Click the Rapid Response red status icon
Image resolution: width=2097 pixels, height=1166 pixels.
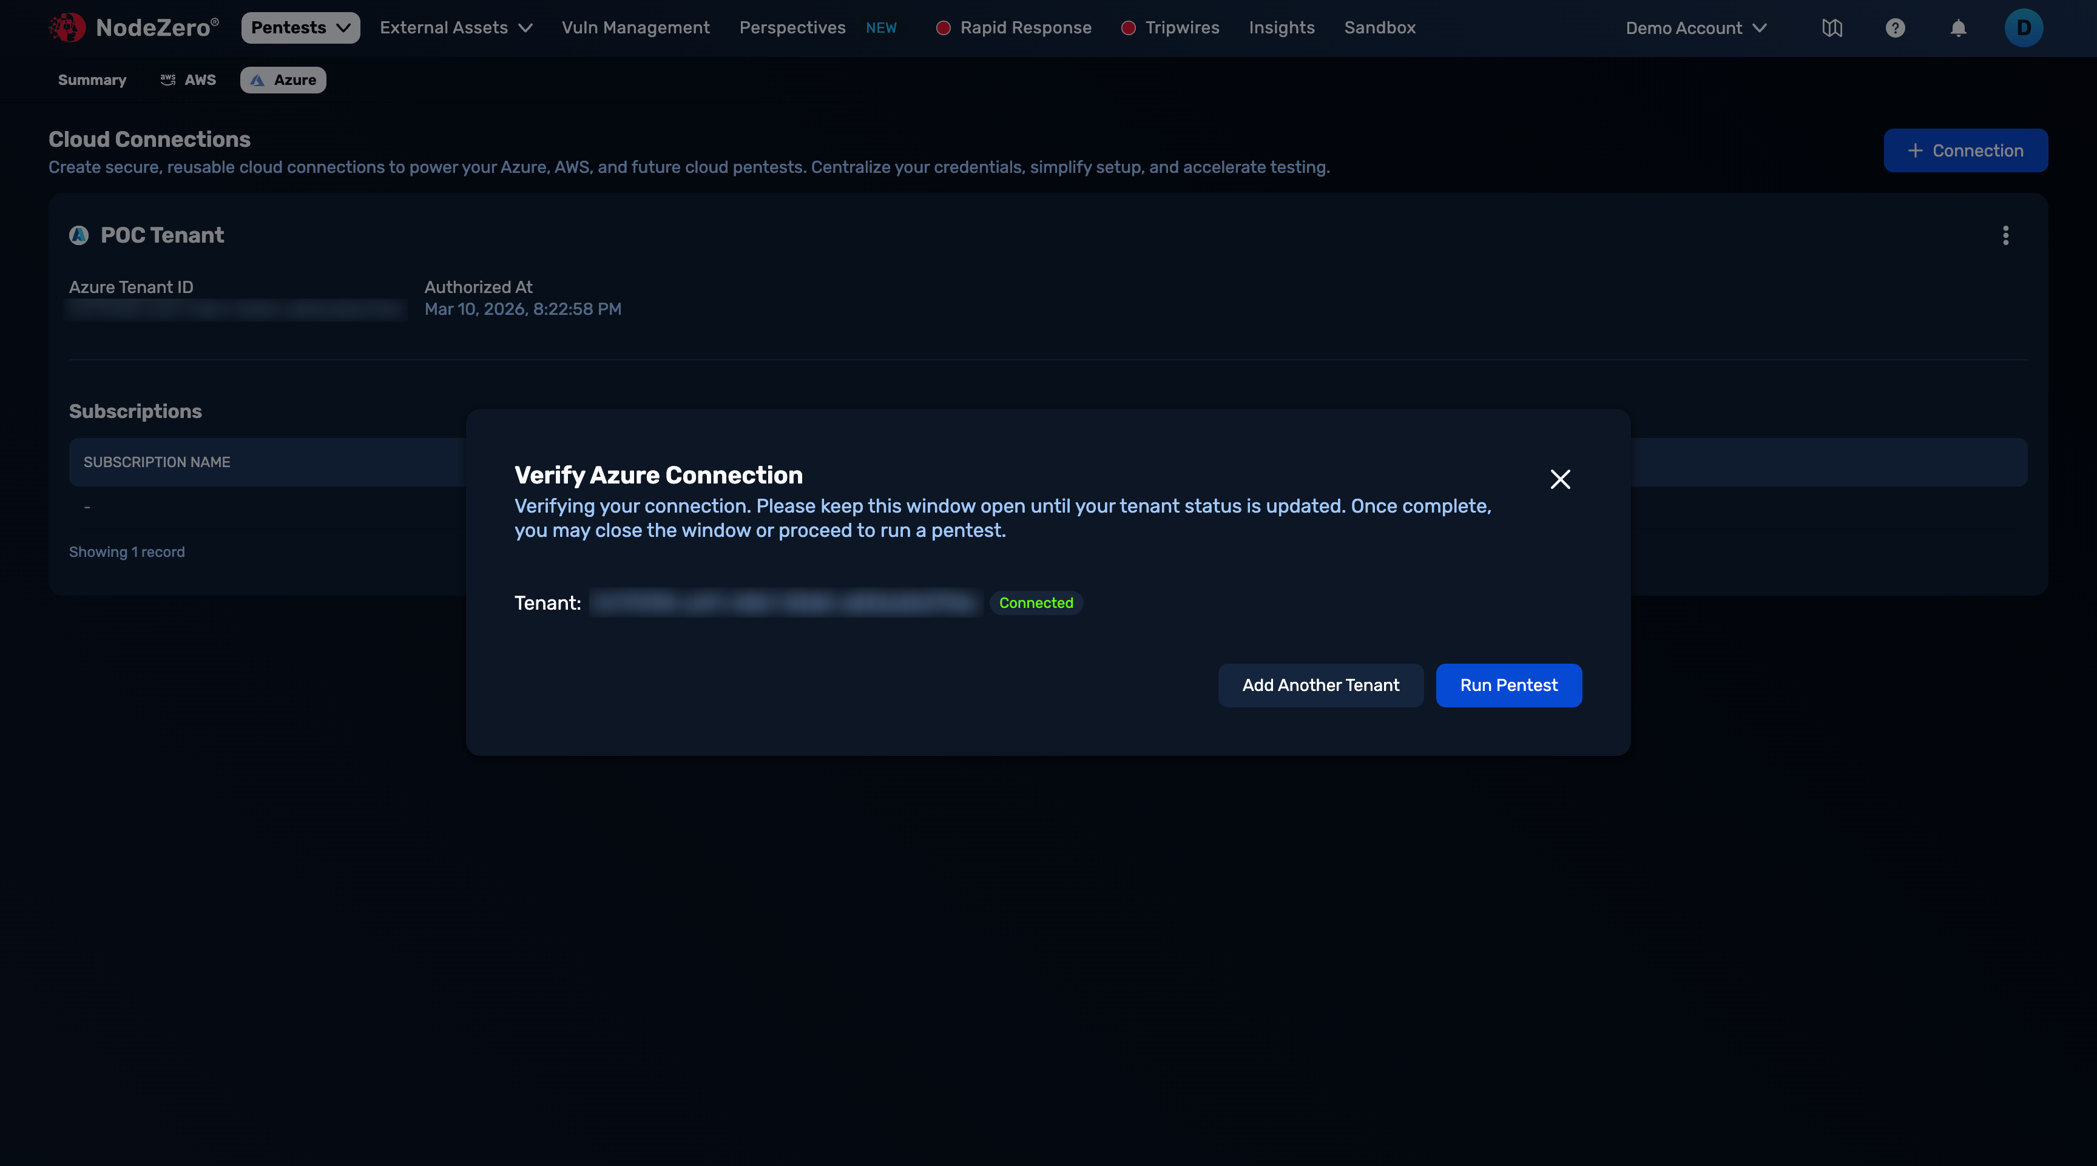[944, 27]
